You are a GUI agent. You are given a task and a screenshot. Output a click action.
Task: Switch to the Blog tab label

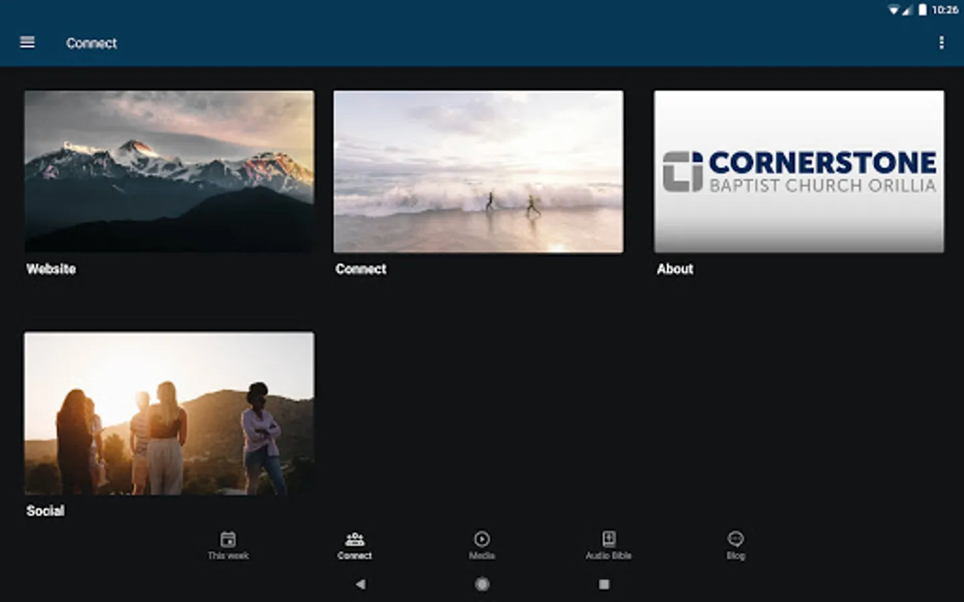(x=736, y=556)
